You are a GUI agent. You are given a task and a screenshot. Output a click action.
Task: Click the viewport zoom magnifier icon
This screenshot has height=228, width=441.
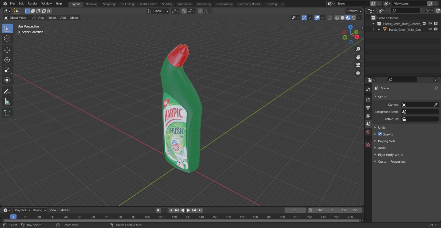(x=358, y=49)
